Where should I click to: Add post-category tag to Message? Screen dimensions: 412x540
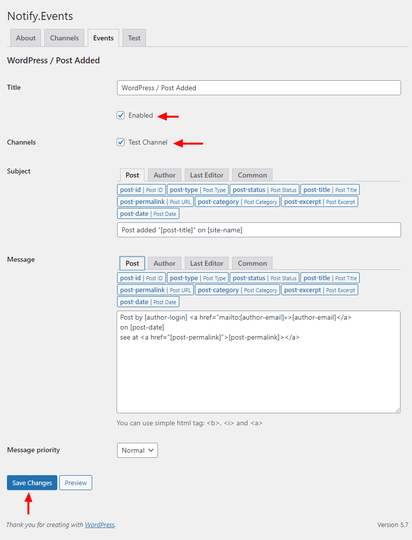point(238,290)
